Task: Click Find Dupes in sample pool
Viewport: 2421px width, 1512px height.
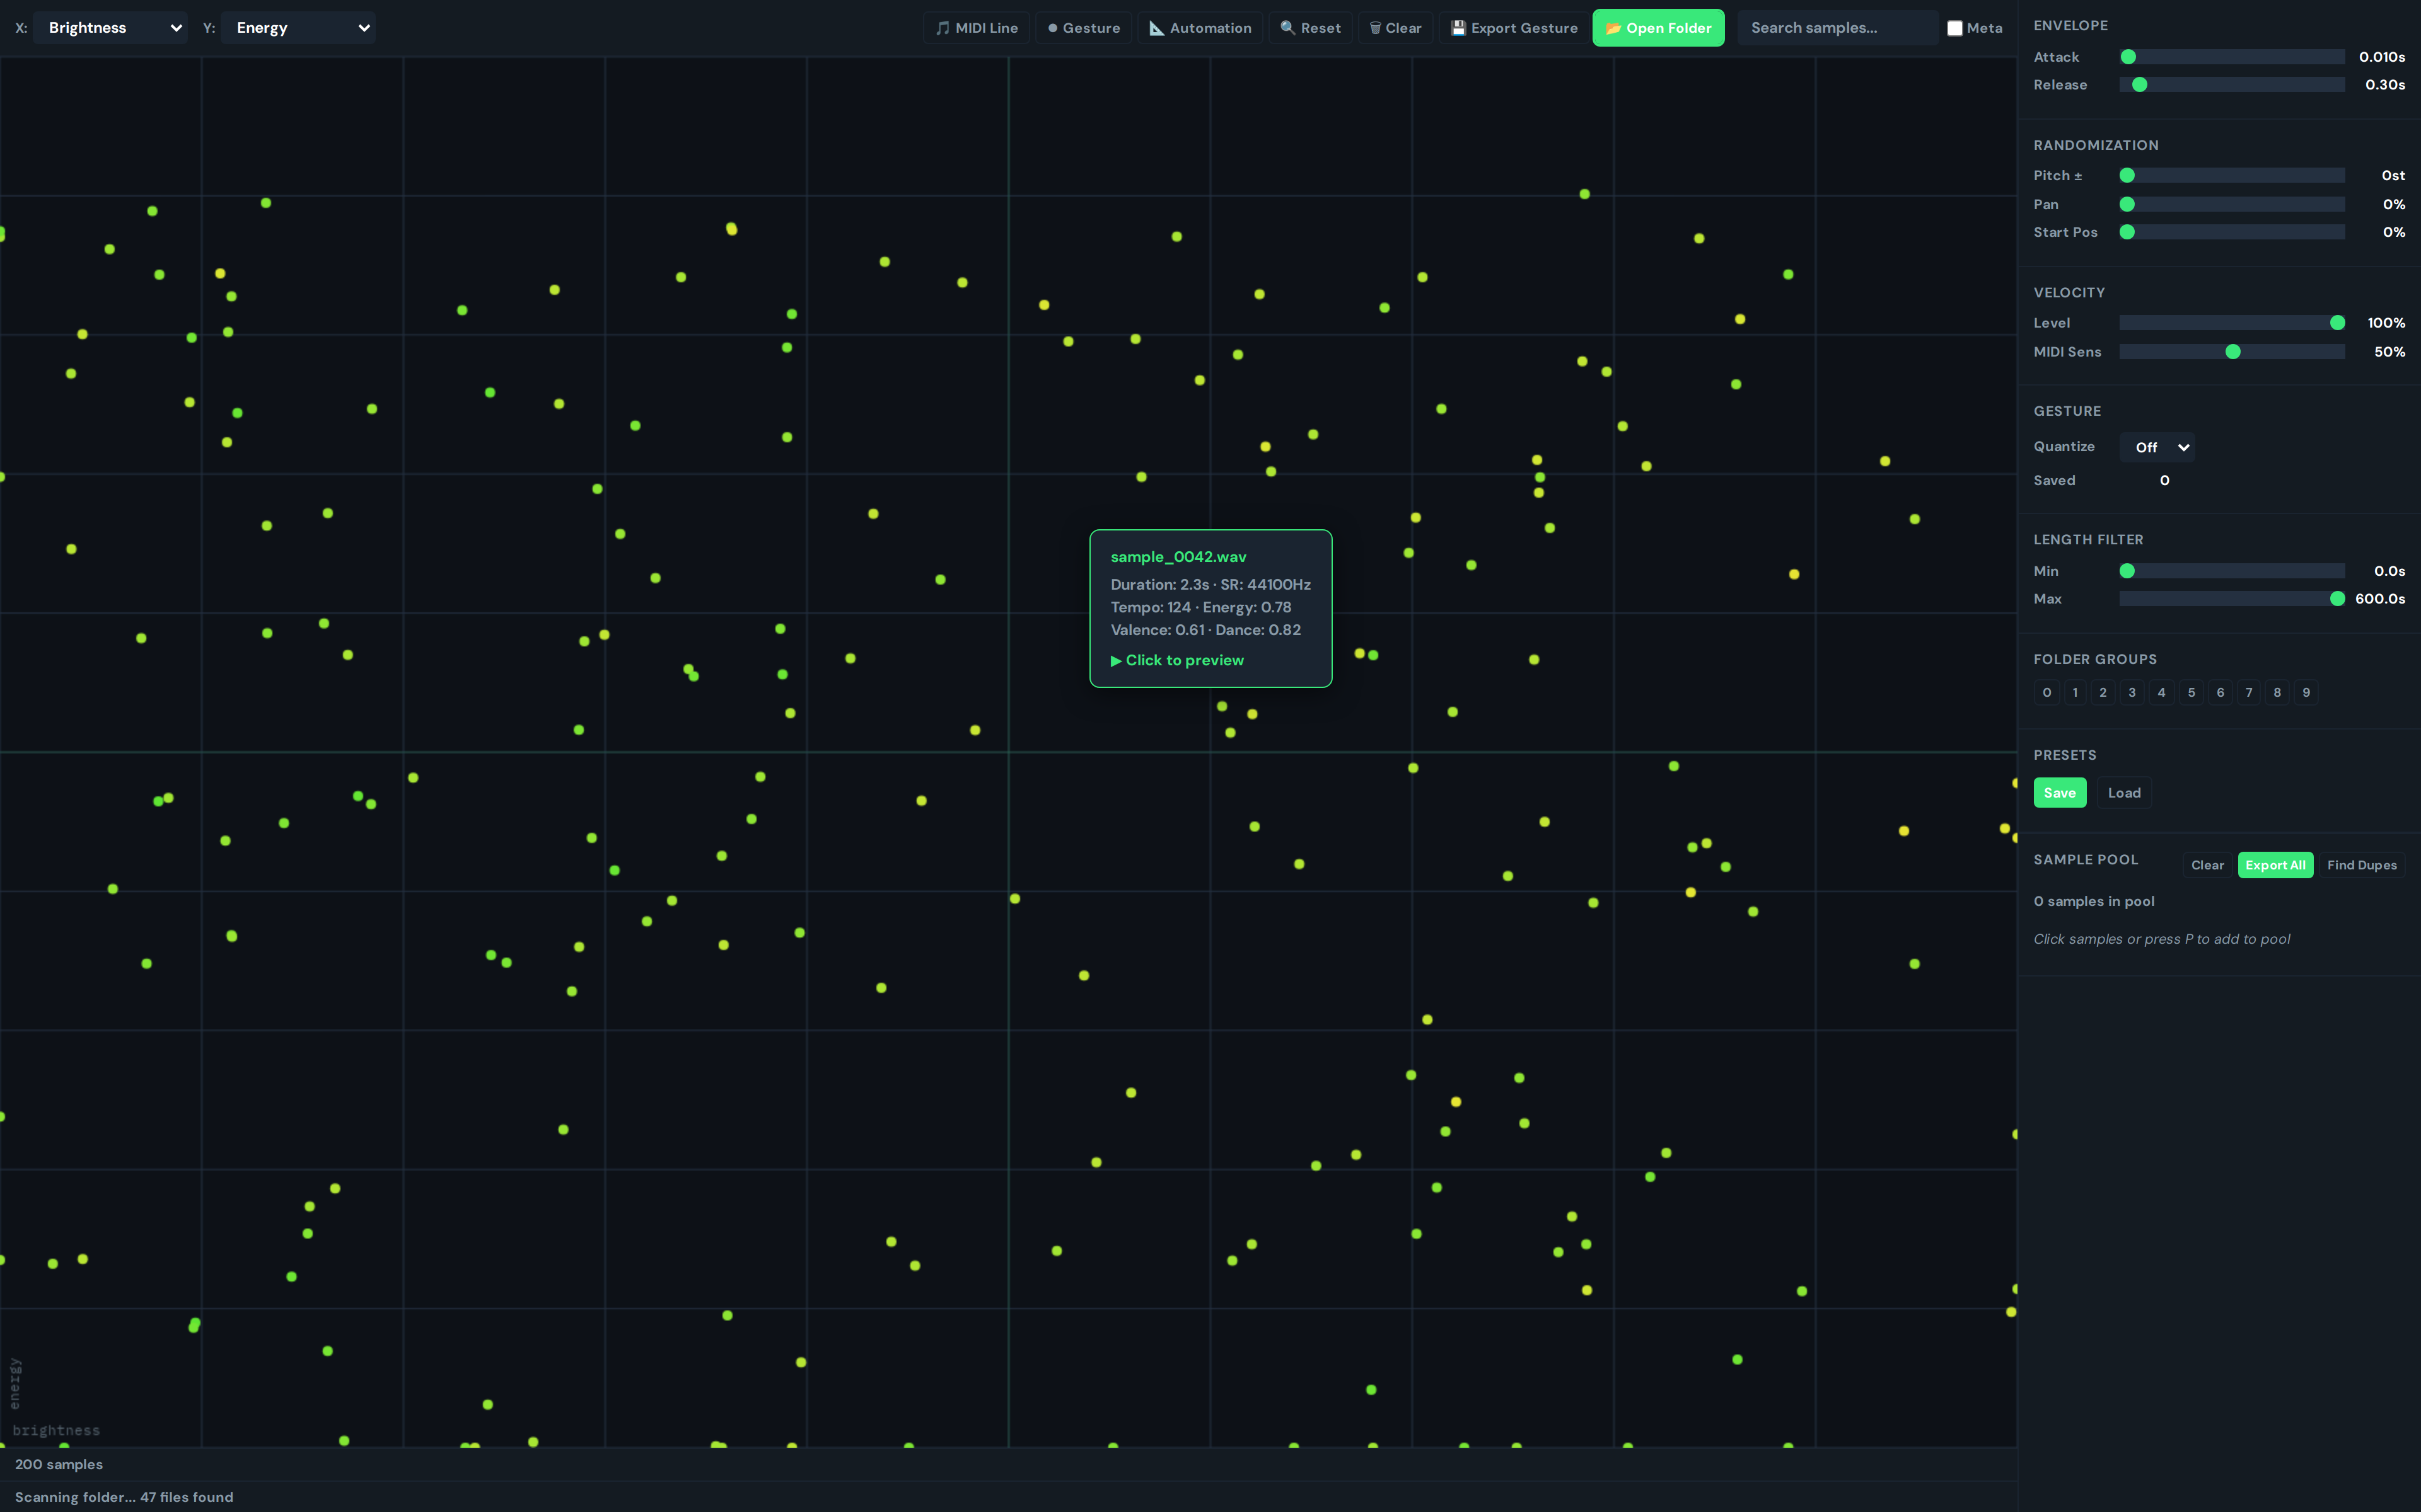Action: [x=2361, y=865]
